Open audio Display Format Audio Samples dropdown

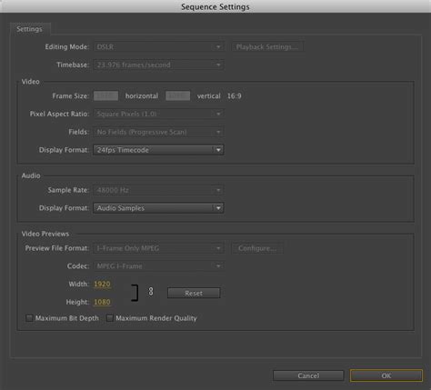(x=158, y=208)
